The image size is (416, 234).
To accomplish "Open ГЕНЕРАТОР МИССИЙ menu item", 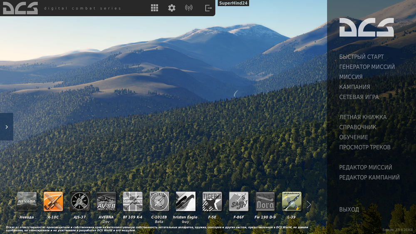I will [367, 67].
